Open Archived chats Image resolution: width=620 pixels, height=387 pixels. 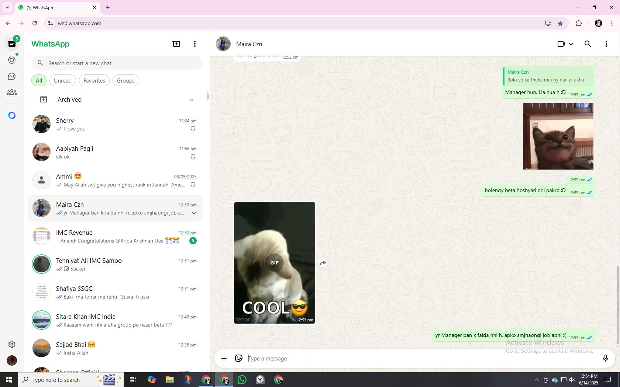point(115,100)
